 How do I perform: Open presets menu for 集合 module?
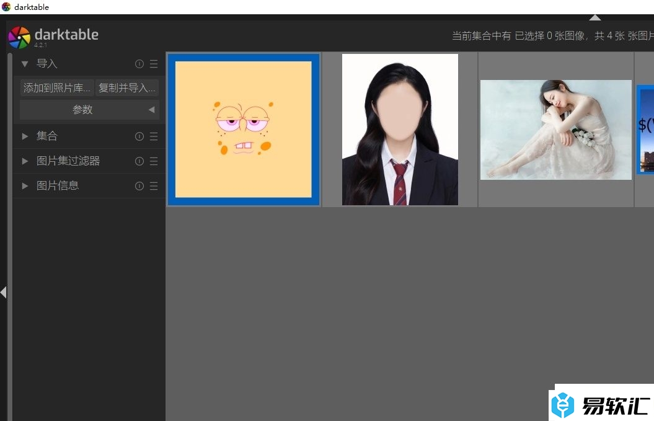[x=154, y=136]
